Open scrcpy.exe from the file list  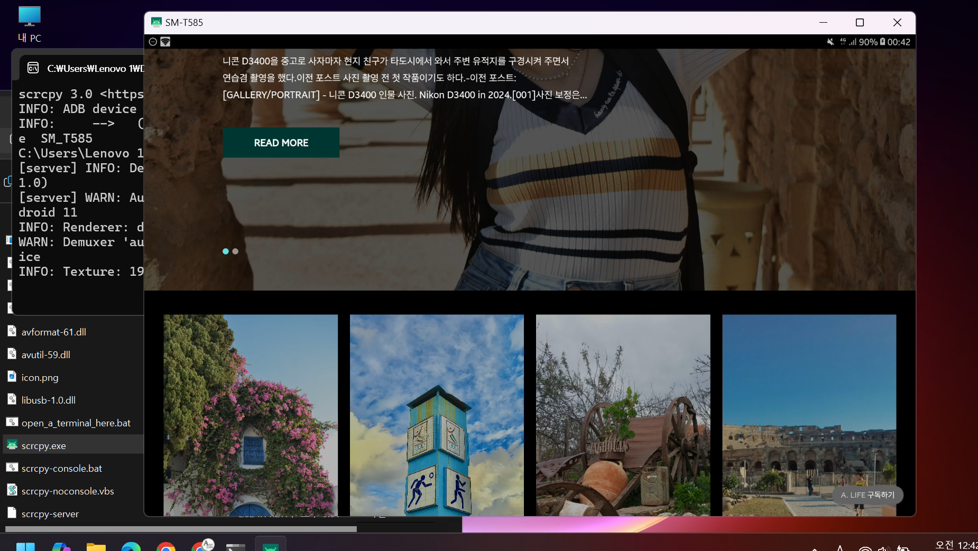(x=44, y=445)
